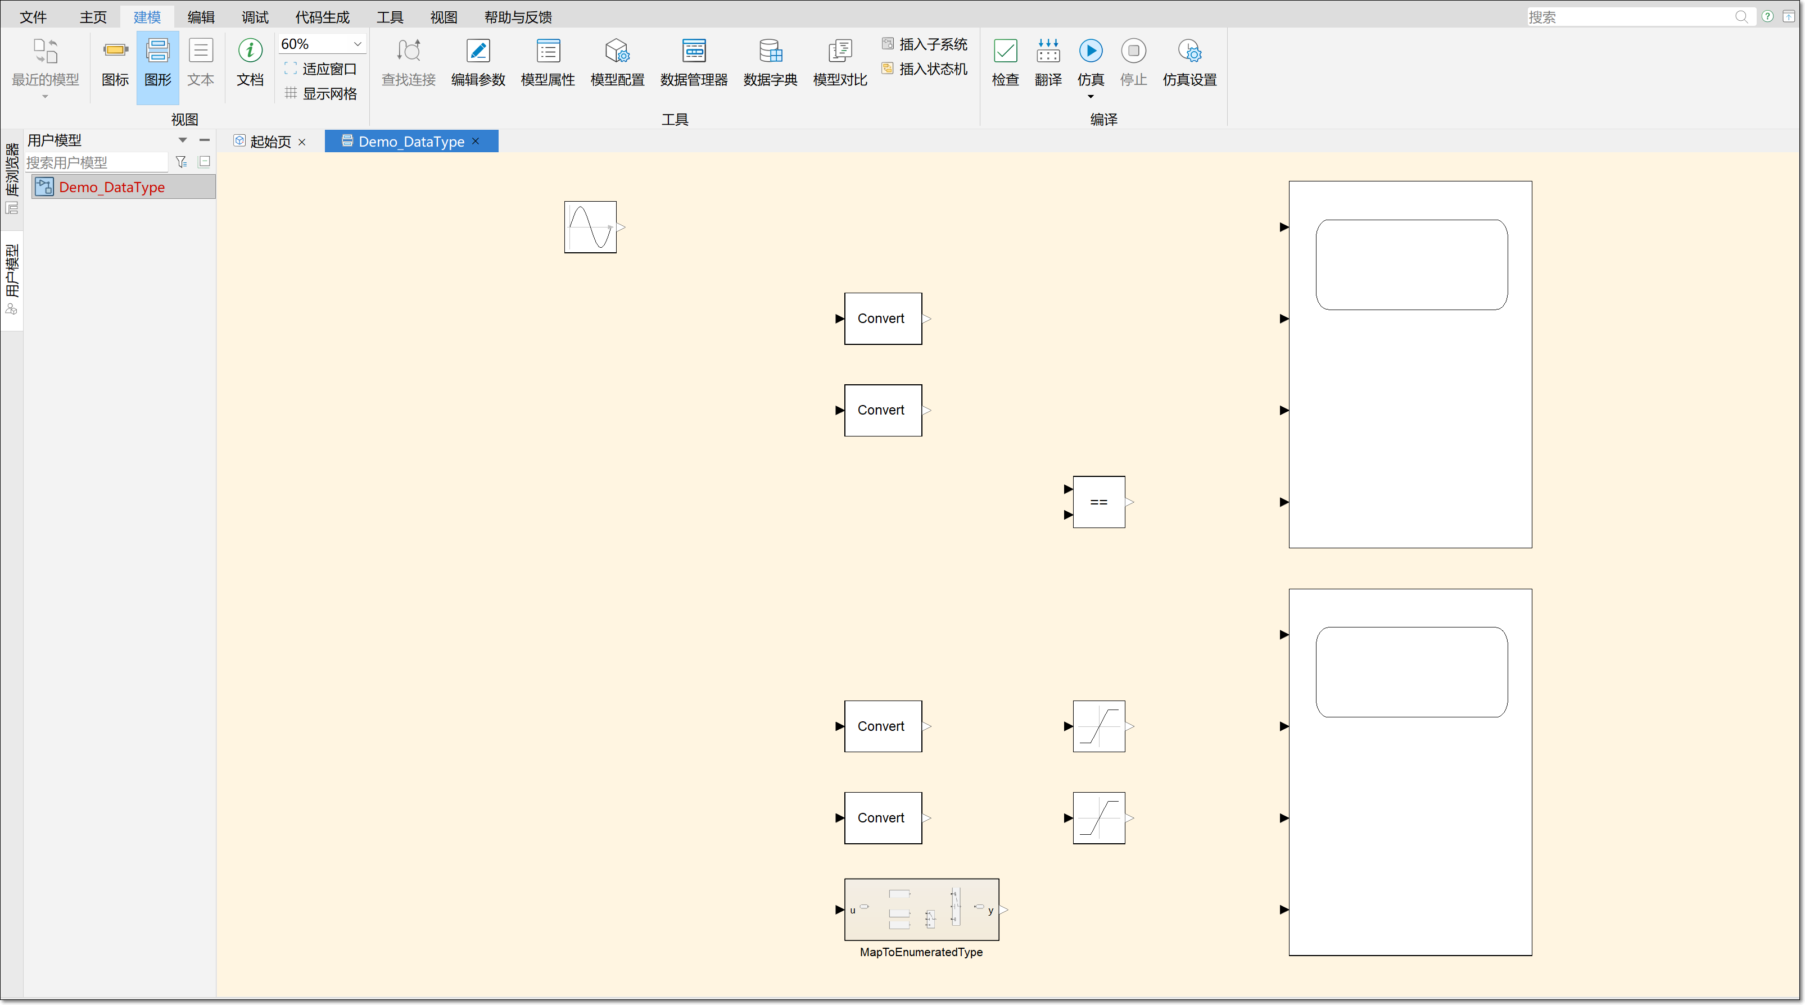This screenshot has height=1005, width=1805.
Task: Open 模型属性 model properties
Action: (548, 63)
